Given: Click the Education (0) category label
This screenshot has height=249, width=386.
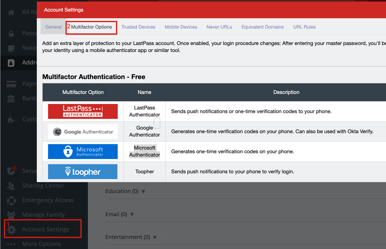Looking at the screenshot, I should click(122, 191).
